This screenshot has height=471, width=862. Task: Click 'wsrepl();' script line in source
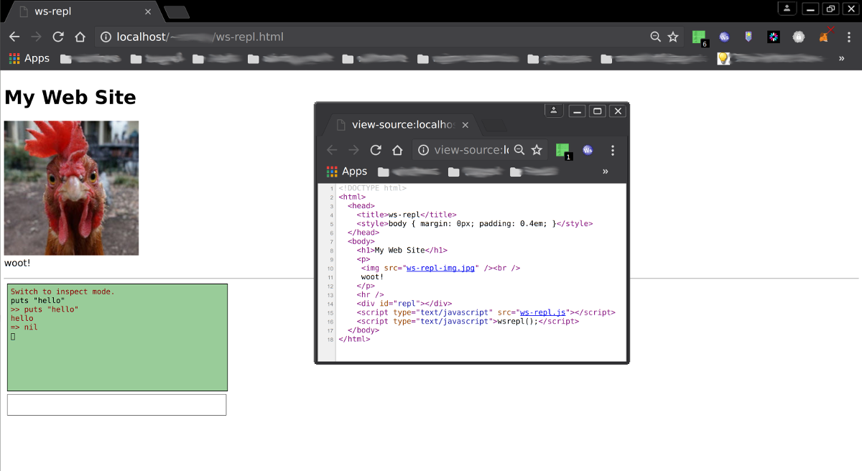tap(468, 321)
